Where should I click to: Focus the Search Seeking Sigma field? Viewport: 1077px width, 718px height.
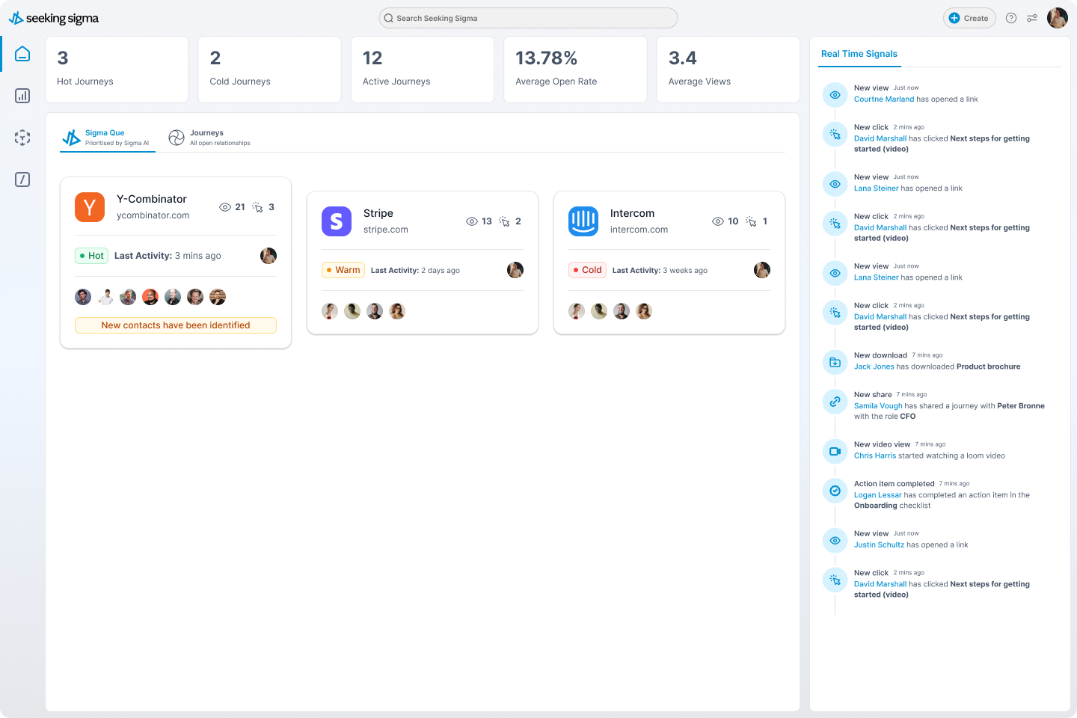click(528, 18)
